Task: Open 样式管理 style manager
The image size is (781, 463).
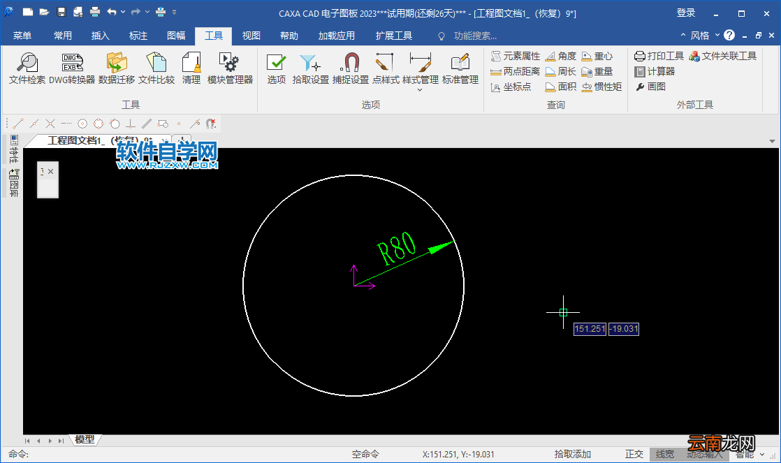Action: (420, 68)
